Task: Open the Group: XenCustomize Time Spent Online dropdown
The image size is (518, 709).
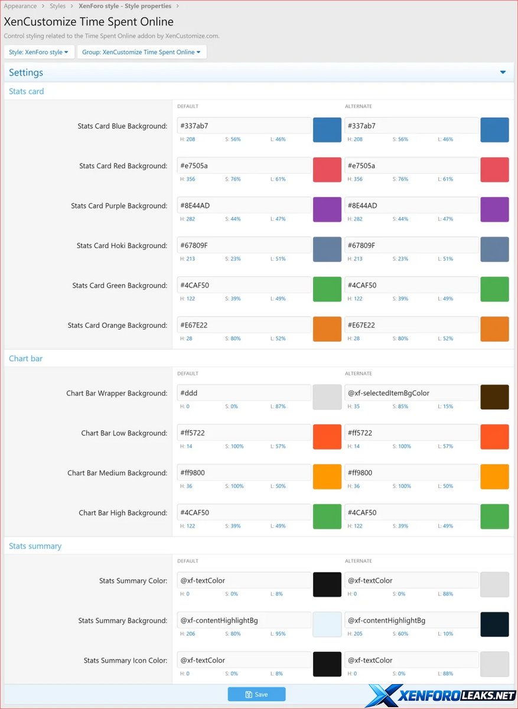Action: tap(141, 52)
